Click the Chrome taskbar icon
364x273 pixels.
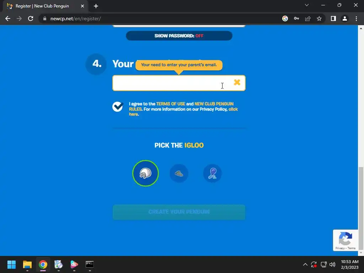coord(43,264)
